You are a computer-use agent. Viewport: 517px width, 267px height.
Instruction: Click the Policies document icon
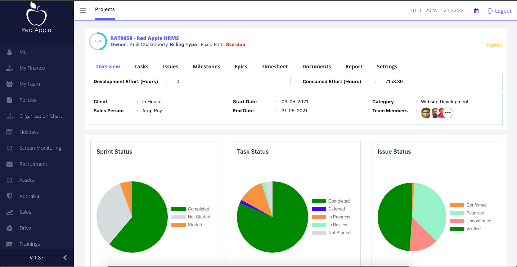10,100
